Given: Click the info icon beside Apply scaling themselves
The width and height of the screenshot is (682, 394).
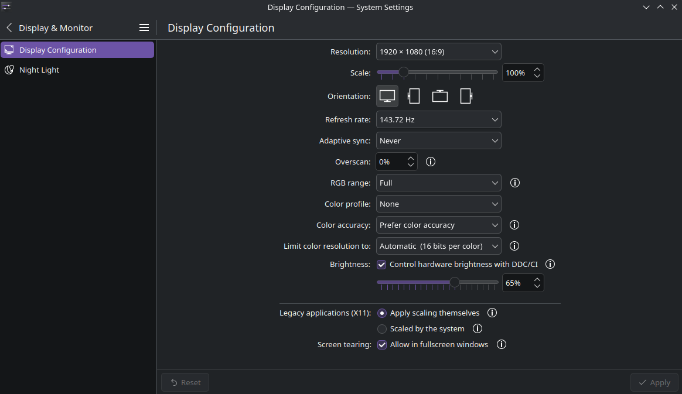Looking at the screenshot, I should tap(492, 313).
